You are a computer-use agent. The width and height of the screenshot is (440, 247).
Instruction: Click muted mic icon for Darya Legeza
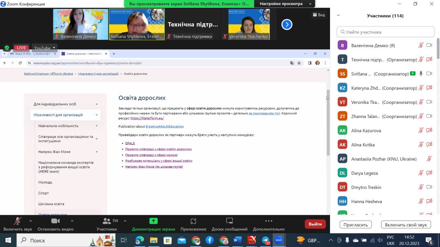(x=421, y=173)
